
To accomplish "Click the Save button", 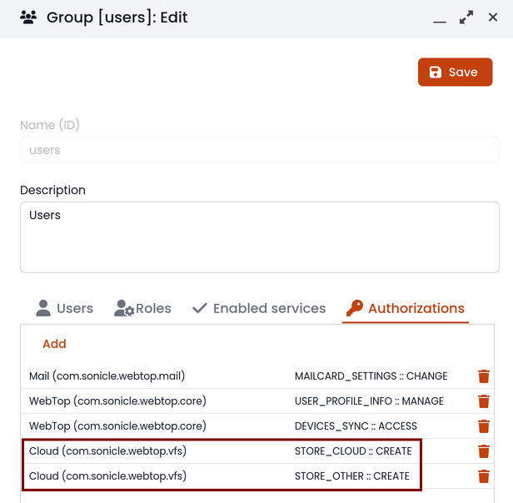I will click(455, 72).
